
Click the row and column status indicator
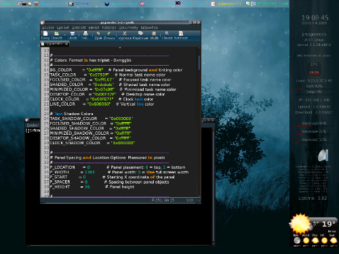[163, 200]
